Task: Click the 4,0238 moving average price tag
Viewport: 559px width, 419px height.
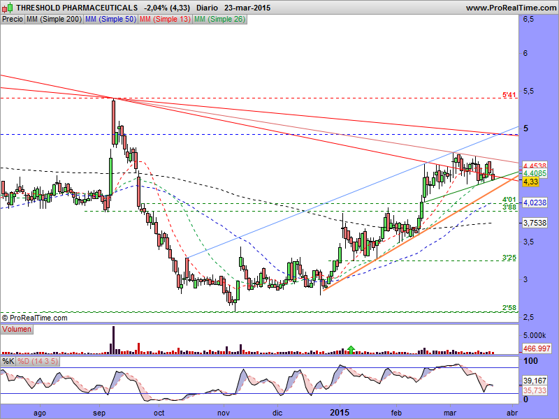Action: [x=535, y=203]
